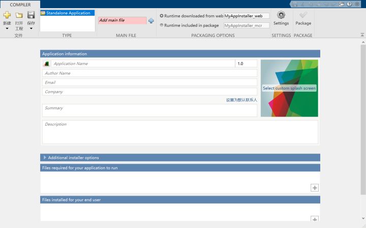This screenshot has height=228, width=366.
Task: Click the Package checkmark icon
Action: (x=303, y=15)
